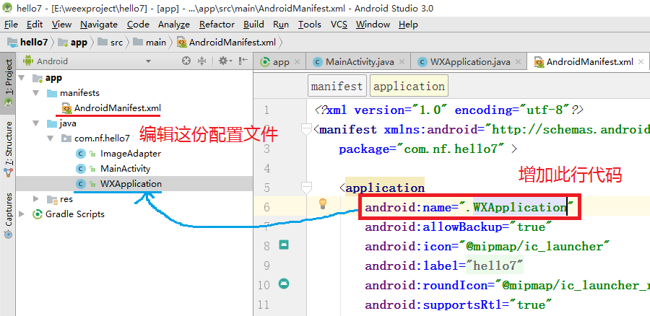Click AndroidManifest.xml breadcrumb in navigation bar
This screenshot has height=316, width=650.
[x=226, y=43]
